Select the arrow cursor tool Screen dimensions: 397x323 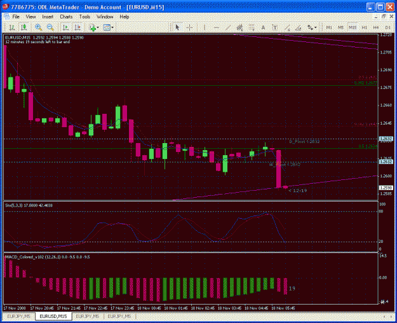click(x=177, y=27)
